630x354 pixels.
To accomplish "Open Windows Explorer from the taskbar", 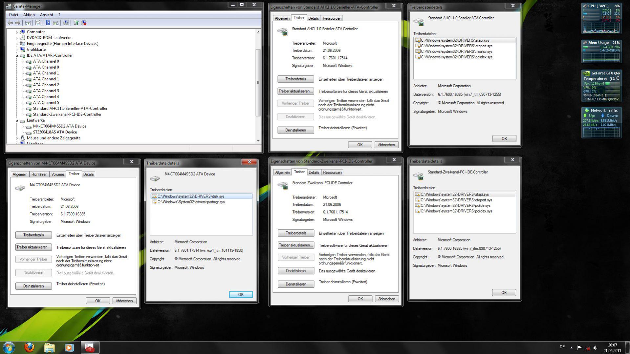I will (x=49, y=347).
